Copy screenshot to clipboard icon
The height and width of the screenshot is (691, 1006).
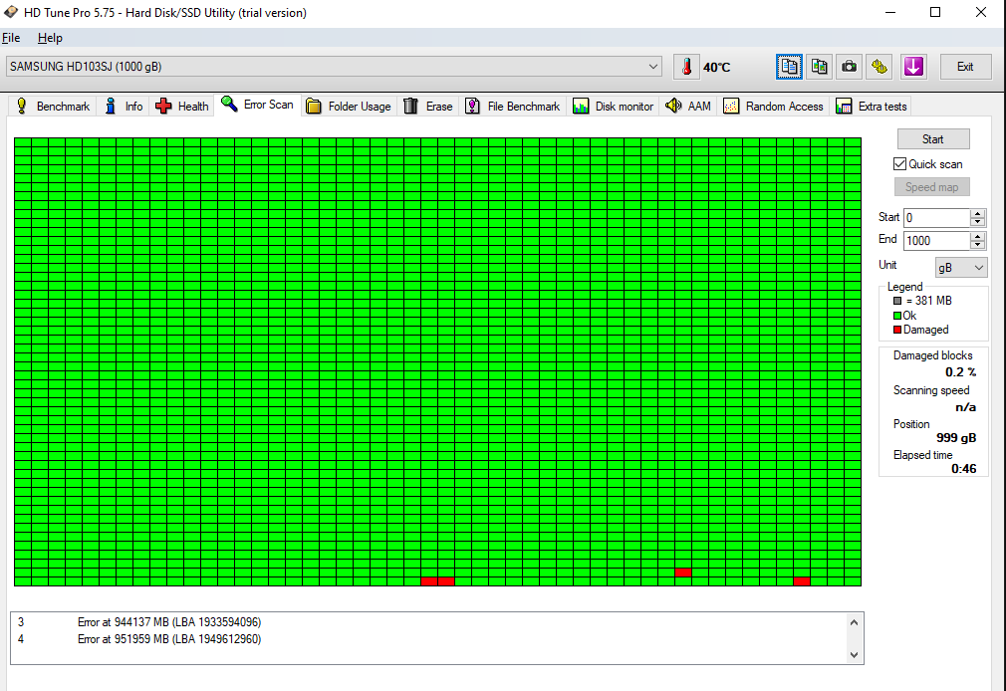(820, 67)
